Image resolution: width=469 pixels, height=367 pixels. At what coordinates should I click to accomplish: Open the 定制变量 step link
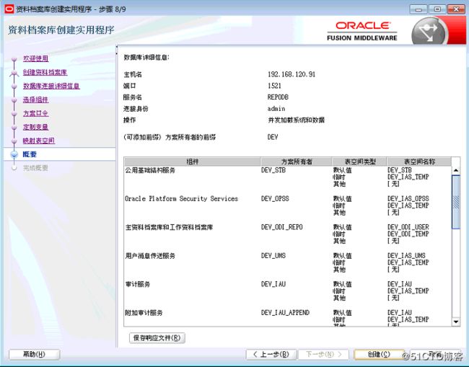click(x=36, y=127)
